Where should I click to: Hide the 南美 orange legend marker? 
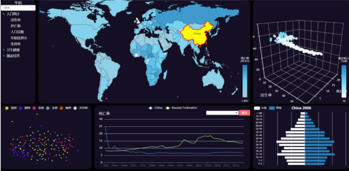pos(62,108)
